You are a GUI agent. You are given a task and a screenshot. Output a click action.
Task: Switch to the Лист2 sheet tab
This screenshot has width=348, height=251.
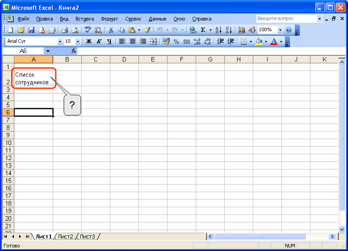point(65,237)
